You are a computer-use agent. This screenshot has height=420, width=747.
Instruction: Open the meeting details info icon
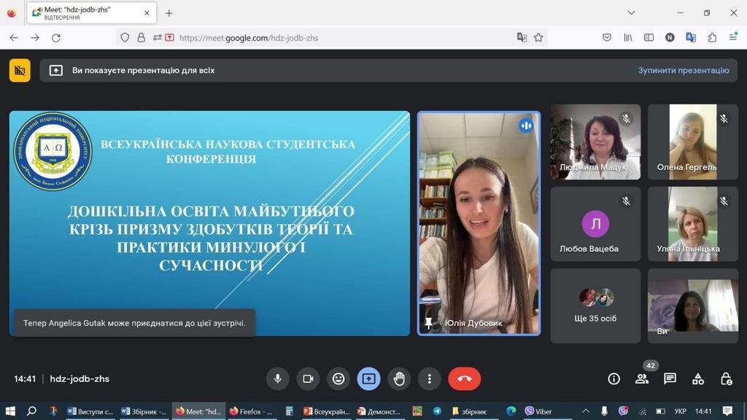(614, 378)
